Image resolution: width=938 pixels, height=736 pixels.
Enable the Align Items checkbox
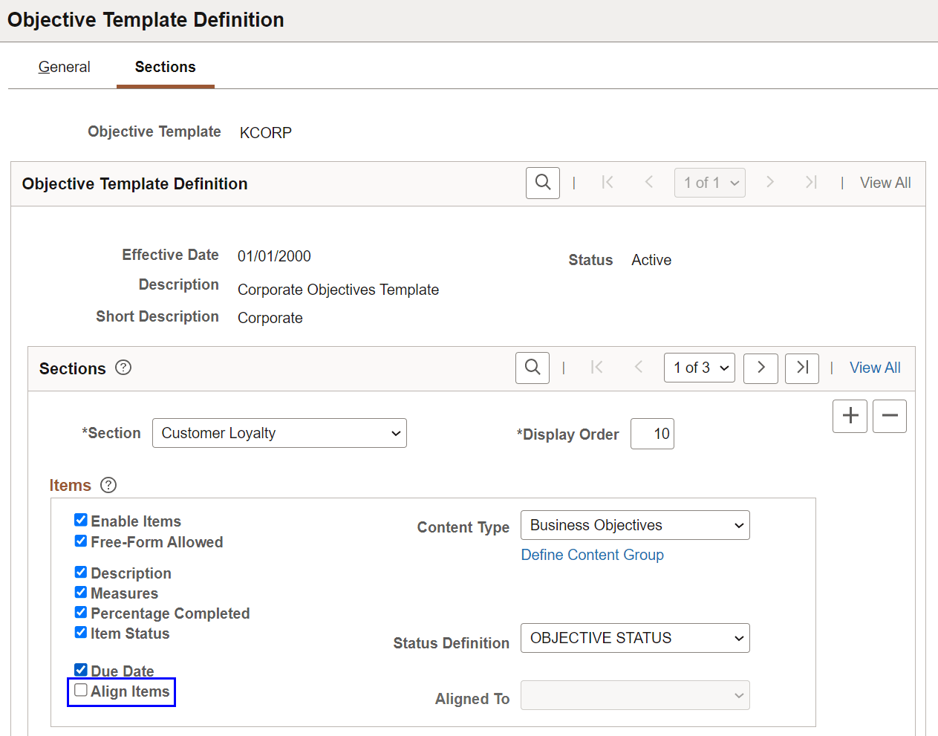(80, 689)
